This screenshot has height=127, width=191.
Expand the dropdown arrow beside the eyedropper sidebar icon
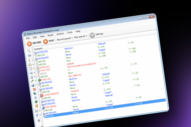click(x=35, y=81)
